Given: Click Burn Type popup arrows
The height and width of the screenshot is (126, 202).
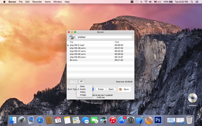Looking at the screenshot, I should tap(93, 89).
